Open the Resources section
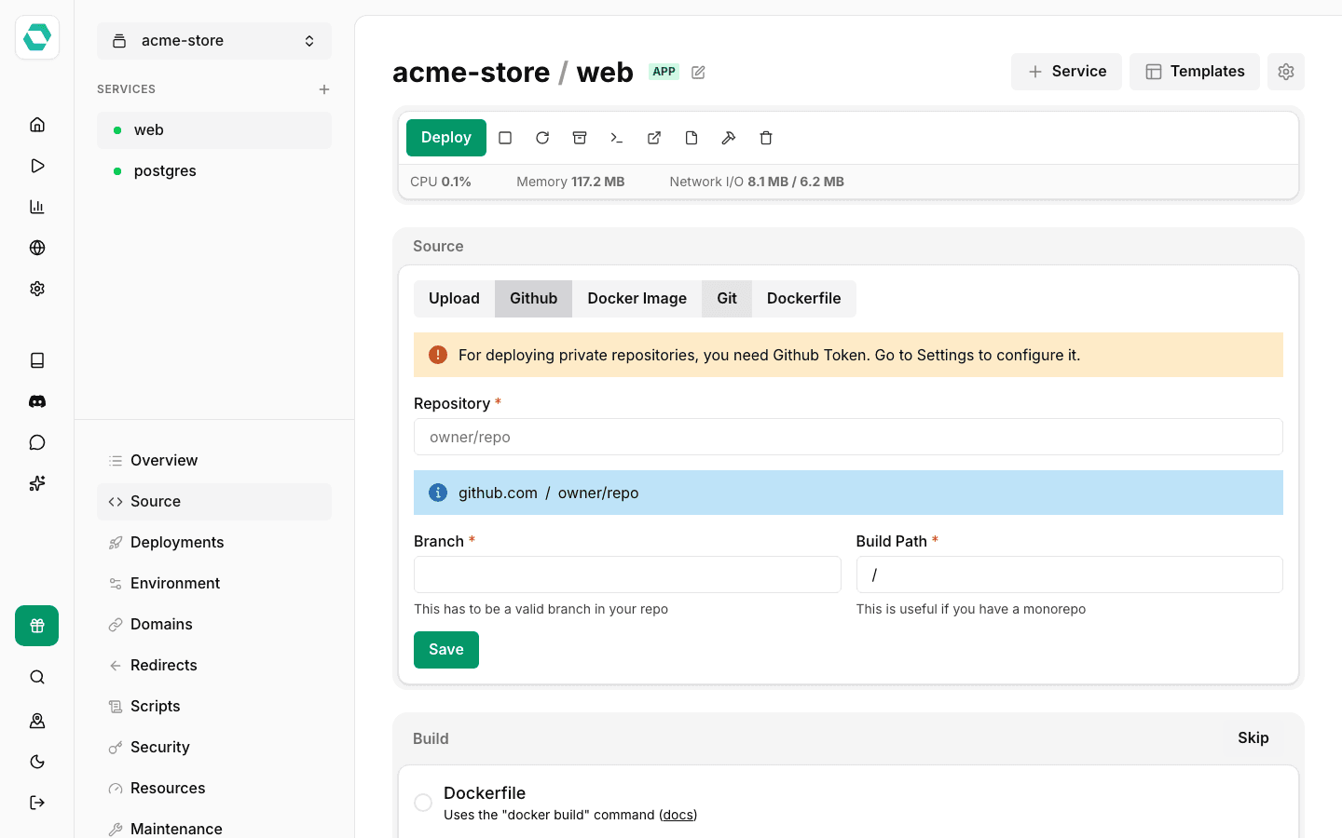The width and height of the screenshot is (1342, 838). (x=214, y=789)
